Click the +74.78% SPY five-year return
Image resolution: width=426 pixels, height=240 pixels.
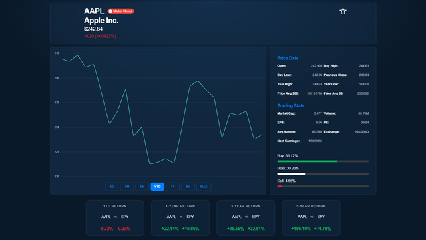(x=322, y=229)
